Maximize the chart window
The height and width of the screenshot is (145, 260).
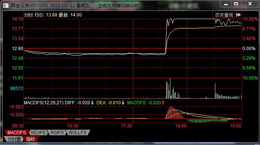pos(236,4)
